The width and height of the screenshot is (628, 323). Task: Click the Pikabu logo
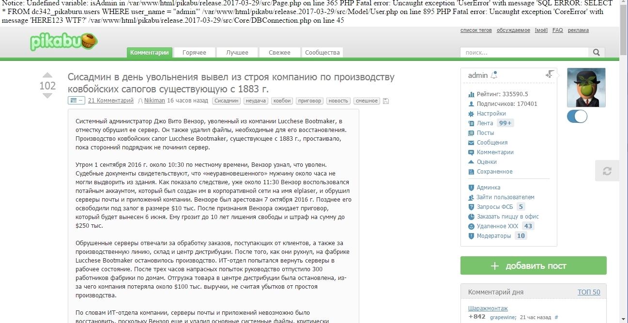63,42
